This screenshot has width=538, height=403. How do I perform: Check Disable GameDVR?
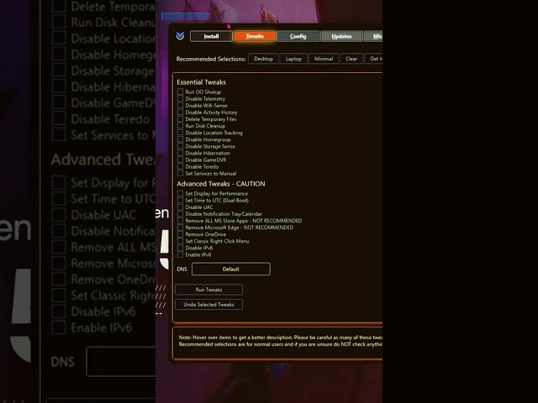point(180,160)
